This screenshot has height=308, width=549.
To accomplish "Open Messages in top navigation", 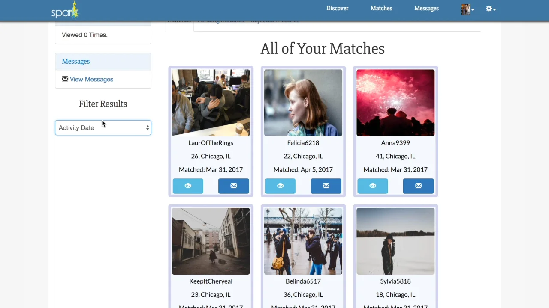I will tap(426, 8).
